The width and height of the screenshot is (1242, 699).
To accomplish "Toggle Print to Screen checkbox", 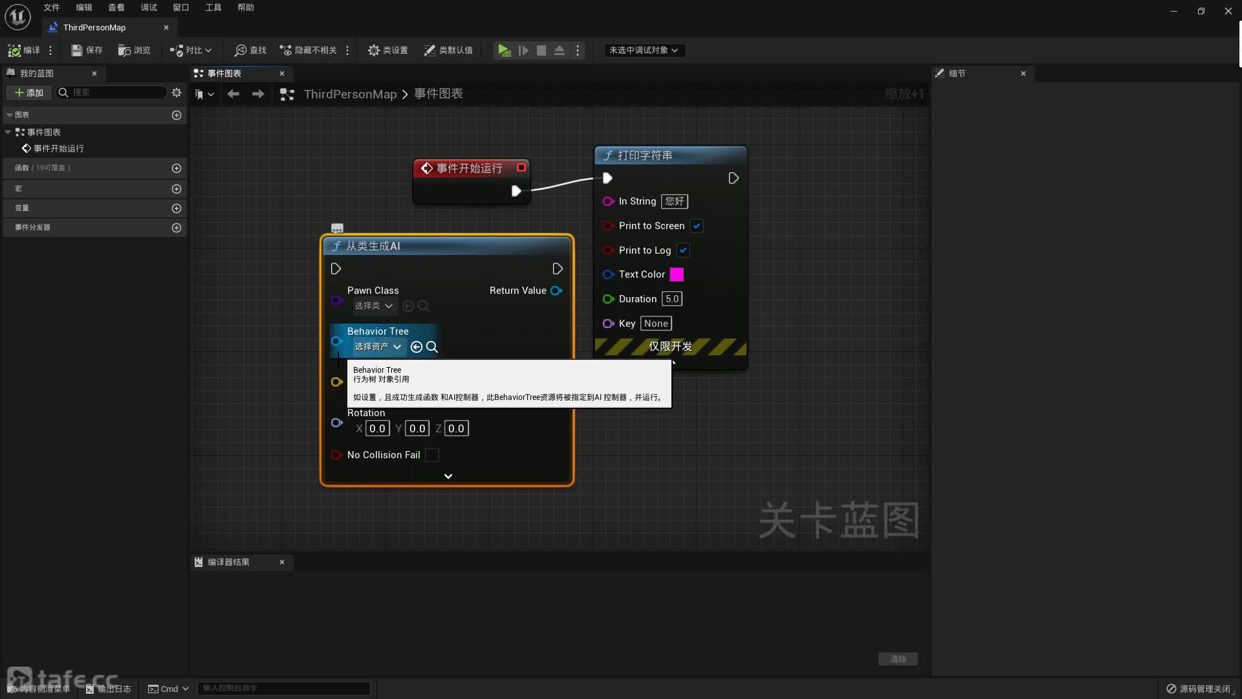I will (x=697, y=226).
